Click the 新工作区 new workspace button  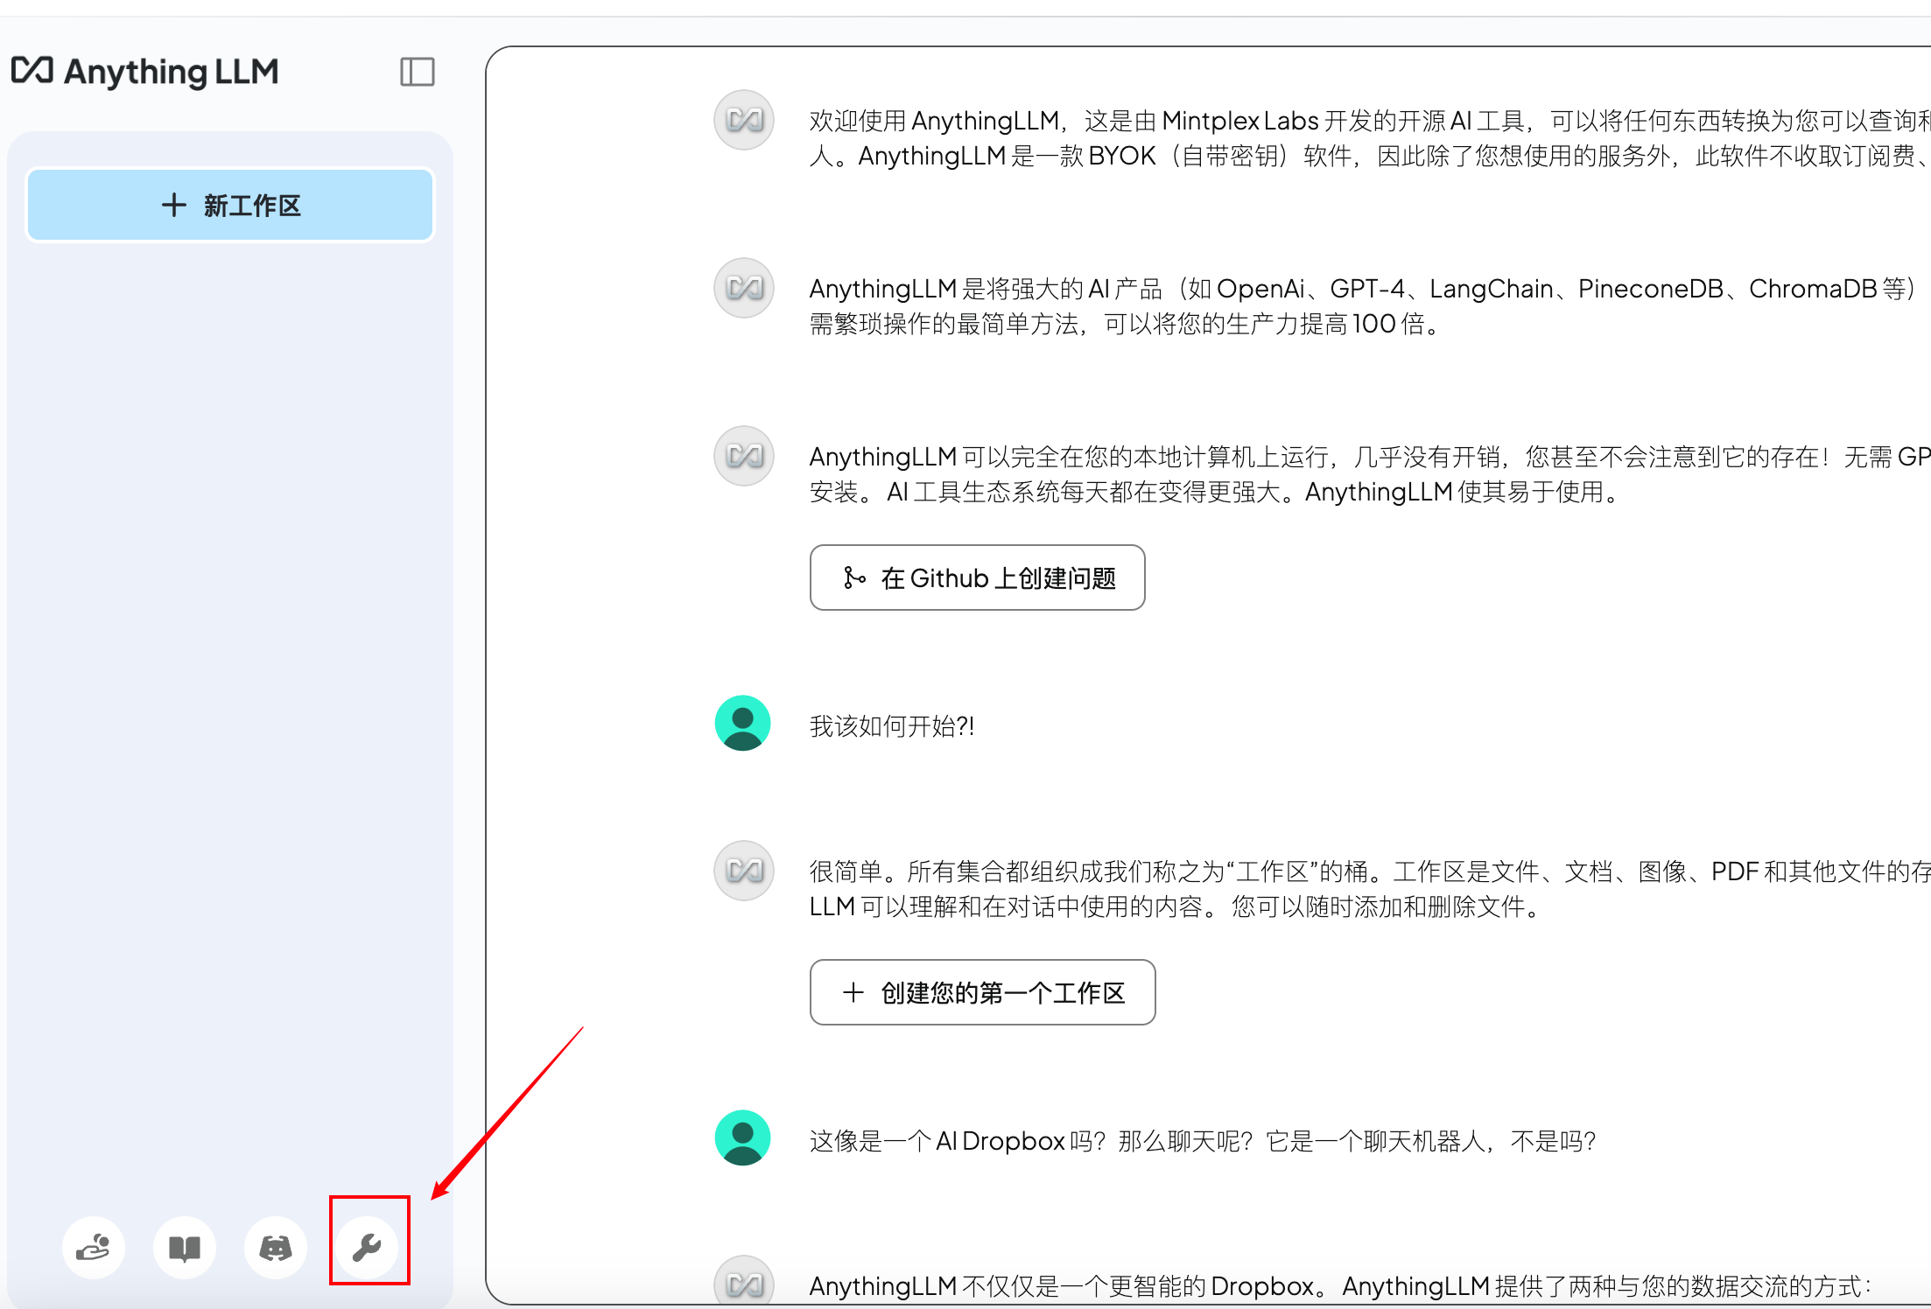(230, 206)
